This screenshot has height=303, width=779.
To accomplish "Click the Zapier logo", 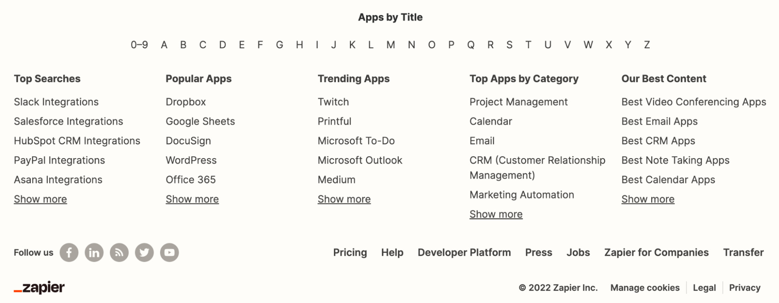I will point(39,287).
